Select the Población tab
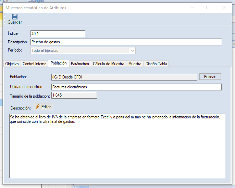This screenshot has width=235, height=188. (58, 63)
